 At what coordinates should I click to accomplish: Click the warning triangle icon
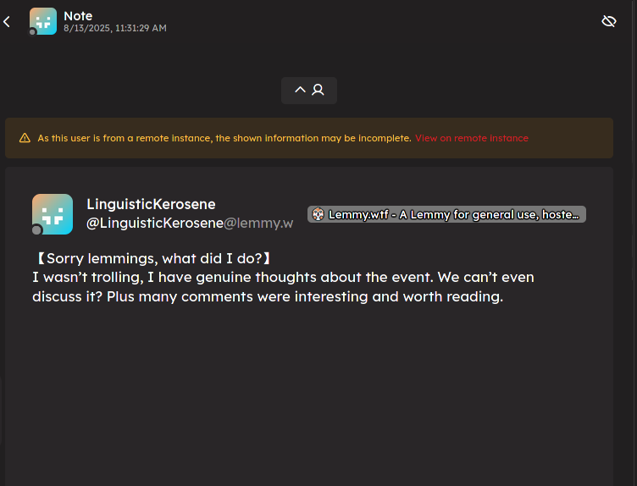click(25, 138)
